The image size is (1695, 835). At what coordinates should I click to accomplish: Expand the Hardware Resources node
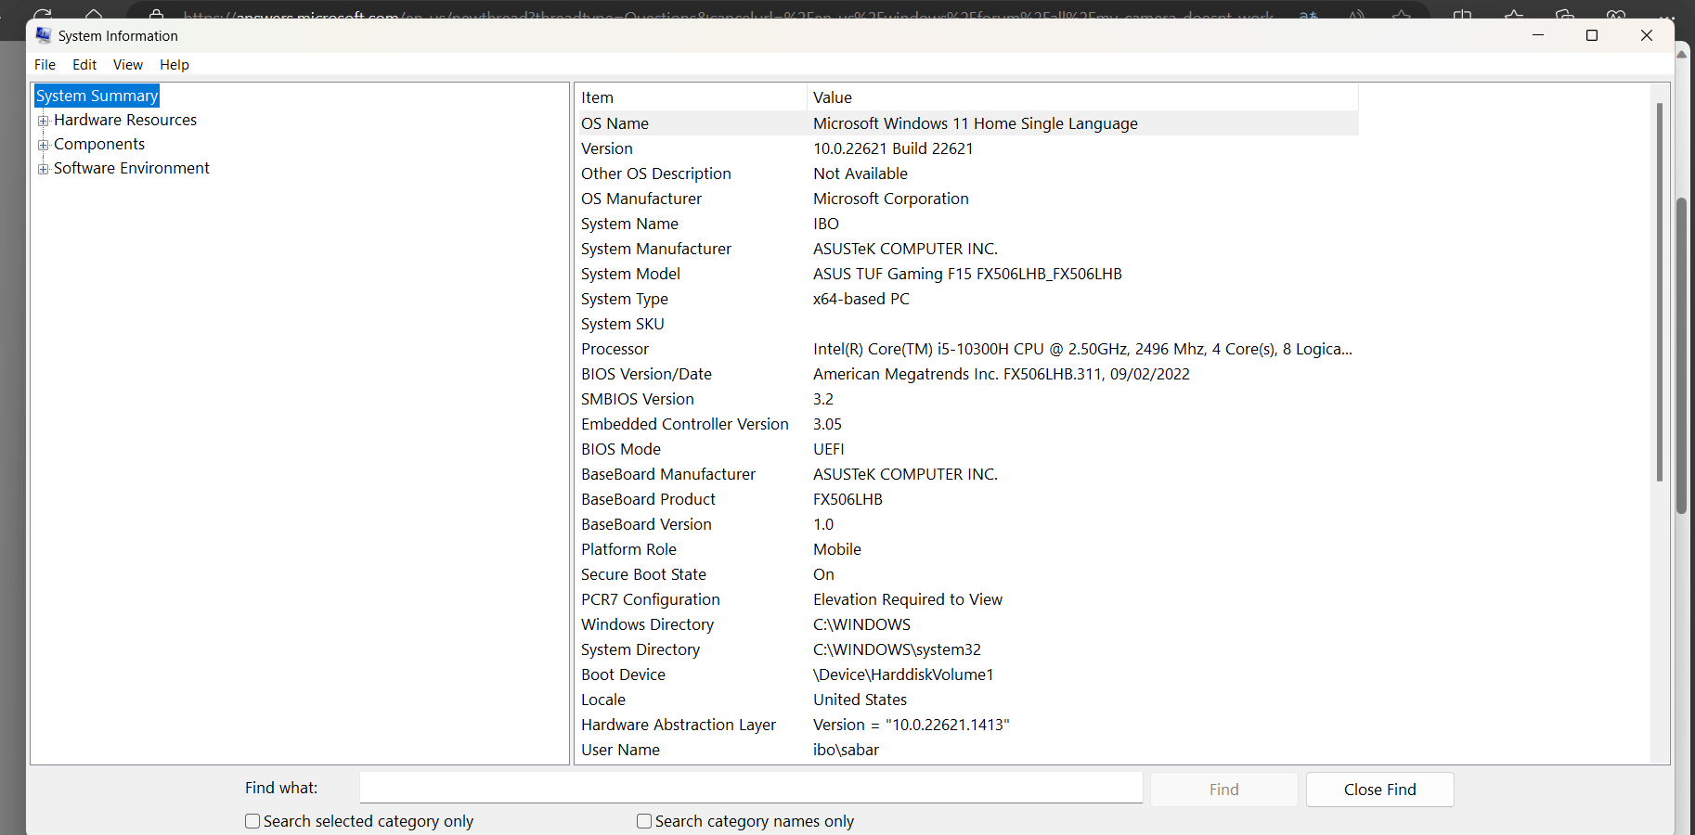(x=43, y=121)
